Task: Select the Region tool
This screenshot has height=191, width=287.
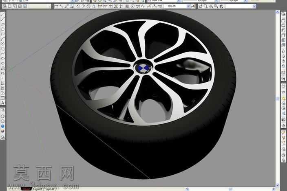Action: (3, 93)
